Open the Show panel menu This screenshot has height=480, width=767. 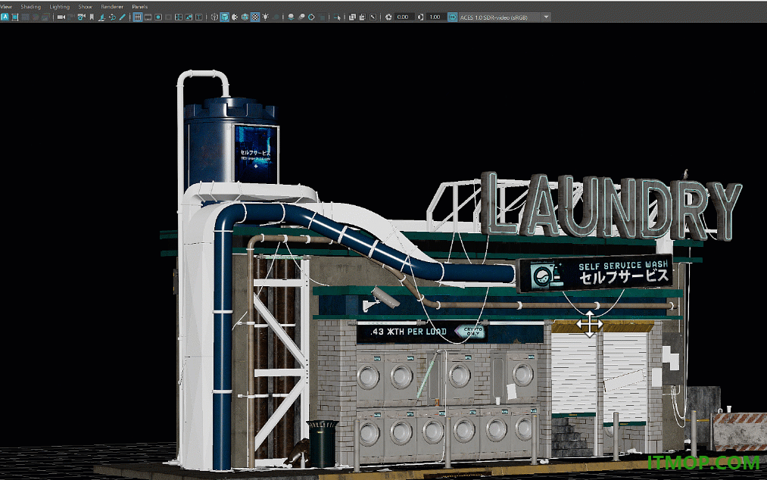(x=85, y=7)
